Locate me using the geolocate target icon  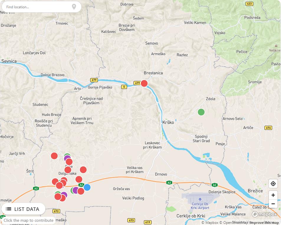tap(273, 184)
